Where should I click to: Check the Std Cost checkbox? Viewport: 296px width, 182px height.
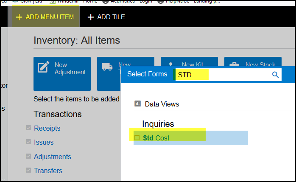(137, 138)
